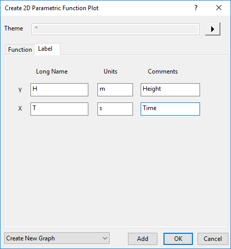Viewport: 231px width, 249px height.
Task: Click the Units column header text
Action: pos(110,72)
